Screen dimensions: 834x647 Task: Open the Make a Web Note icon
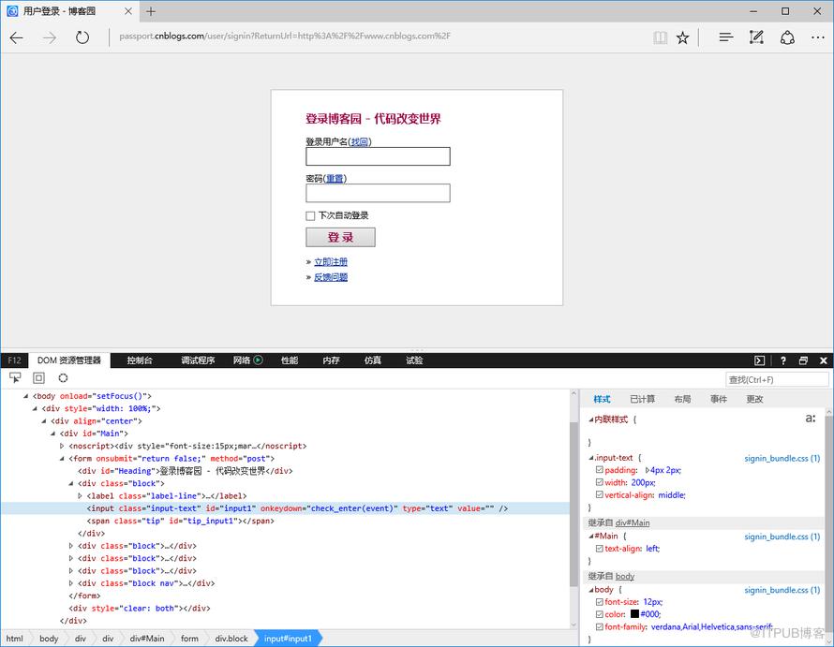(x=756, y=37)
